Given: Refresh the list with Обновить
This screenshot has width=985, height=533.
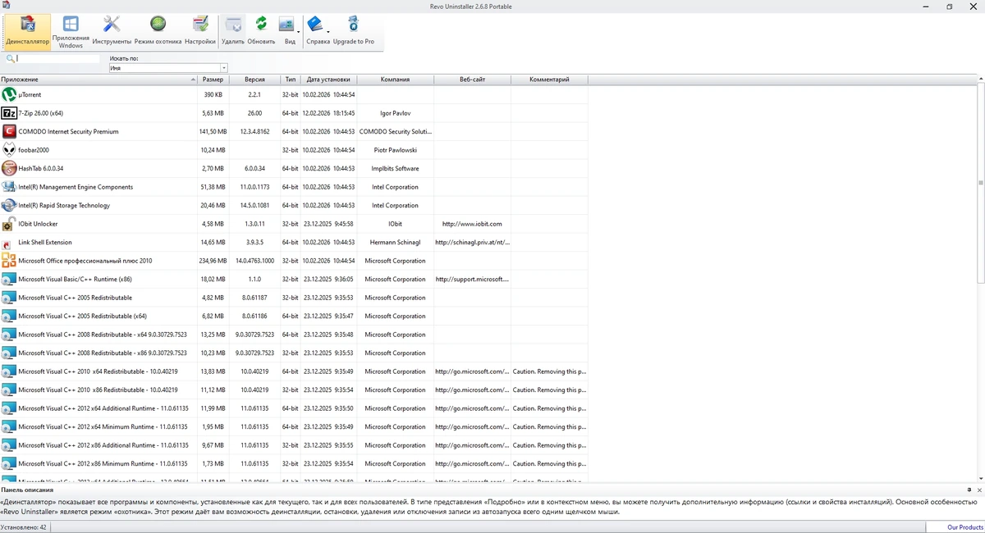Looking at the screenshot, I should pyautogui.click(x=261, y=31).
